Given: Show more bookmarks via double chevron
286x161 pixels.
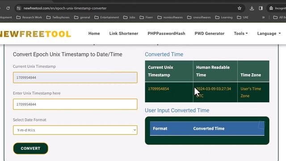Looking at the screenshot, I should [x=263, y=17].
